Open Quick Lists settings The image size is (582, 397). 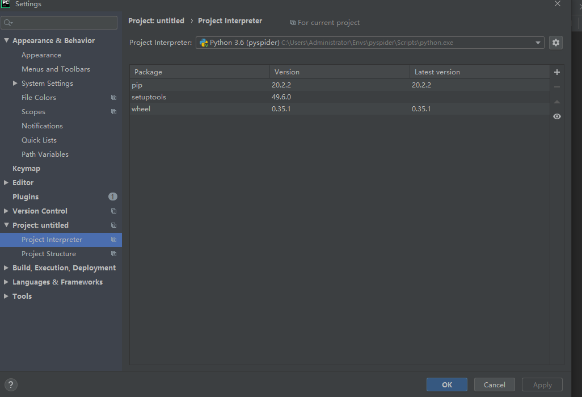[39, 140]
